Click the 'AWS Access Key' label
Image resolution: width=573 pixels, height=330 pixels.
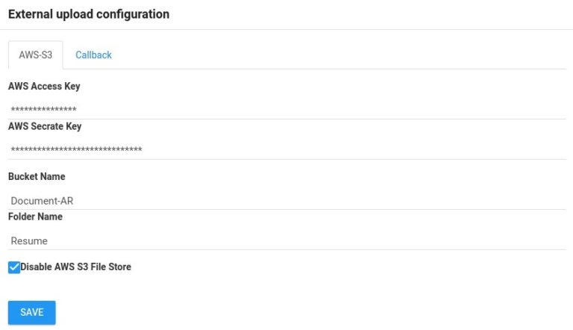tap(44, 87)
